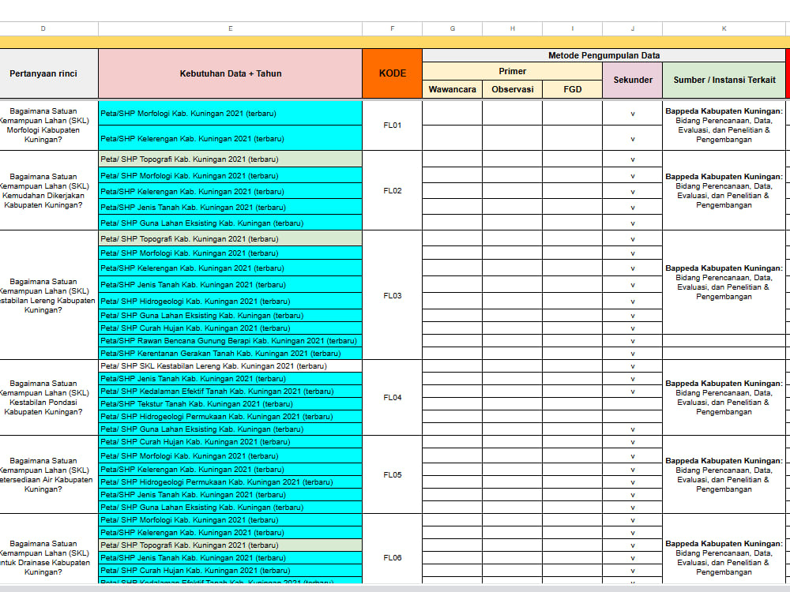Click Sekunder checkmark for Rawan Bencana row
790x592 pixels.
pyautogui.click(x=632, y=341)
